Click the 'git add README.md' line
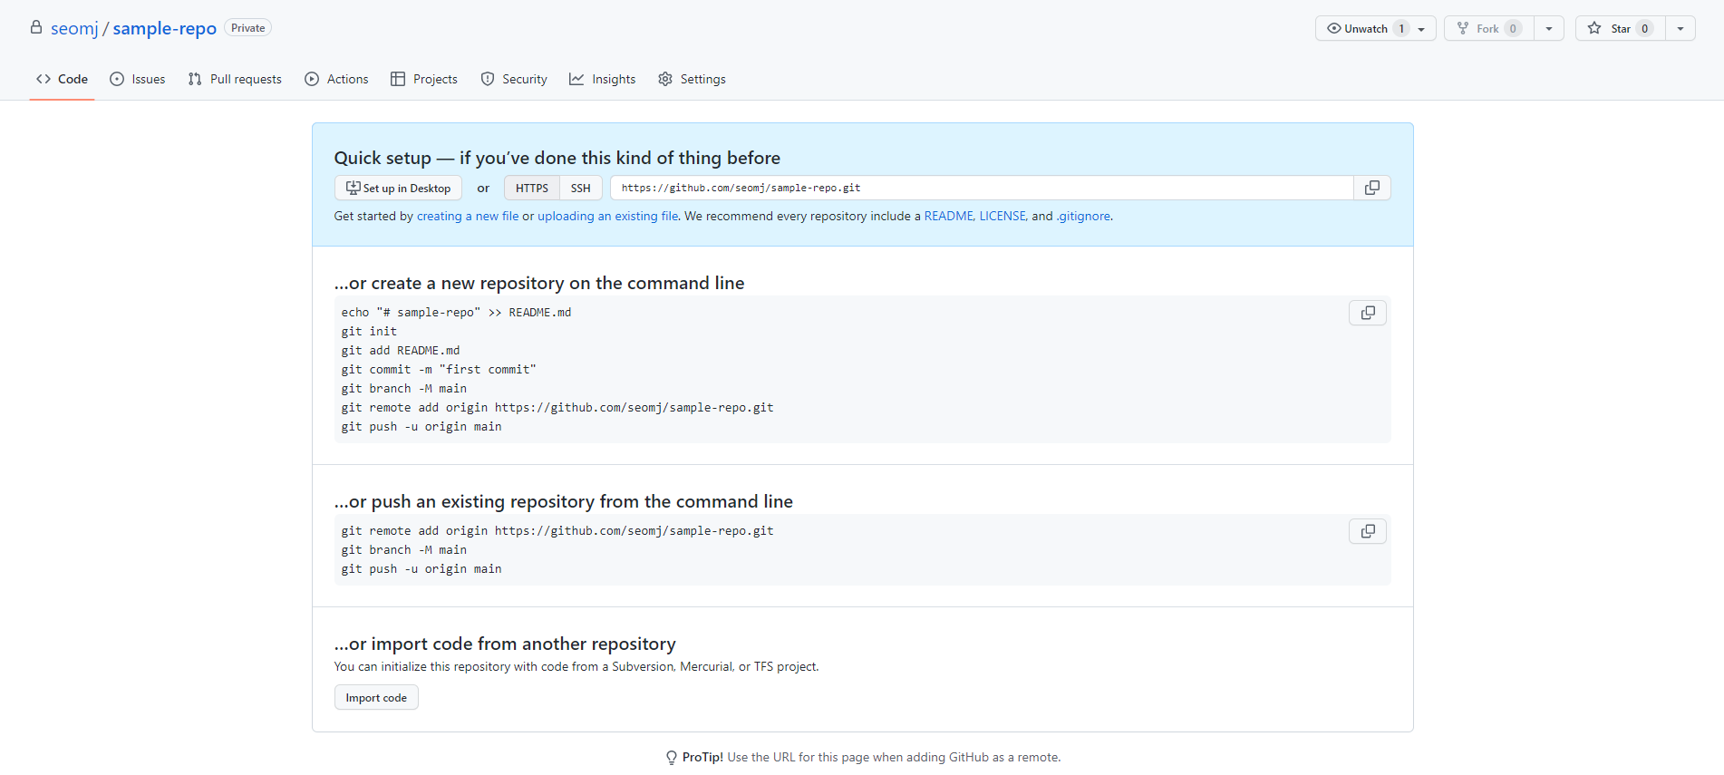This screenshot has height=775, width=1724. click(x=401, y=351)
